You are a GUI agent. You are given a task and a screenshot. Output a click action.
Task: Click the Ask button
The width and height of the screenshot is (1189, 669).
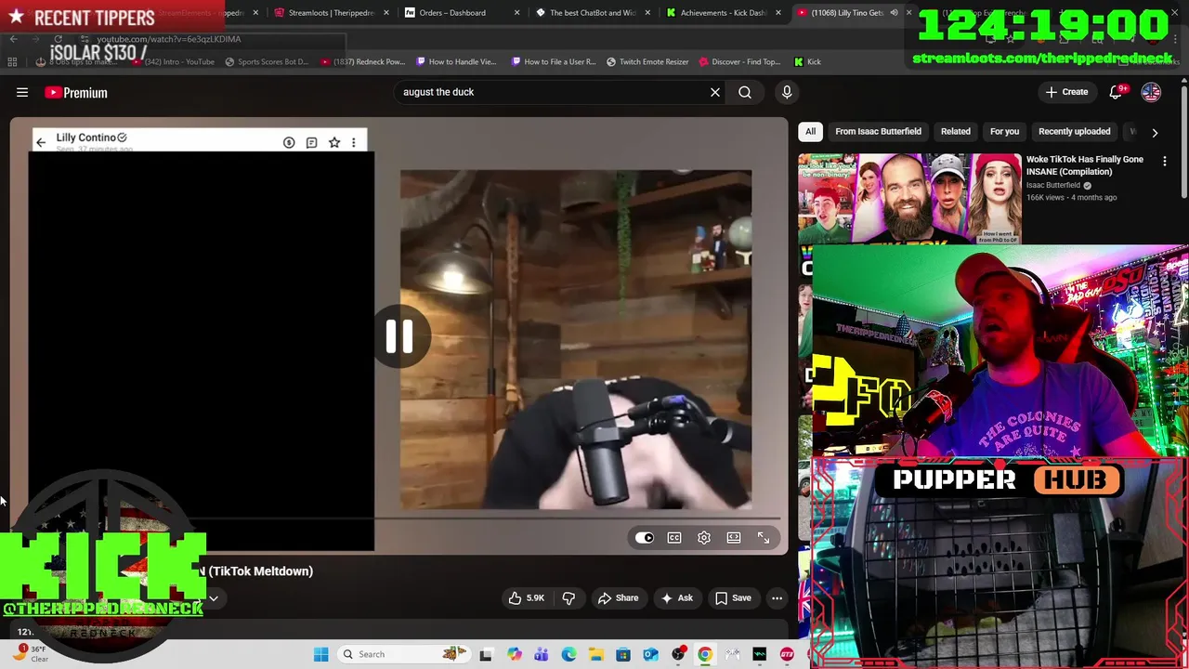676,598
